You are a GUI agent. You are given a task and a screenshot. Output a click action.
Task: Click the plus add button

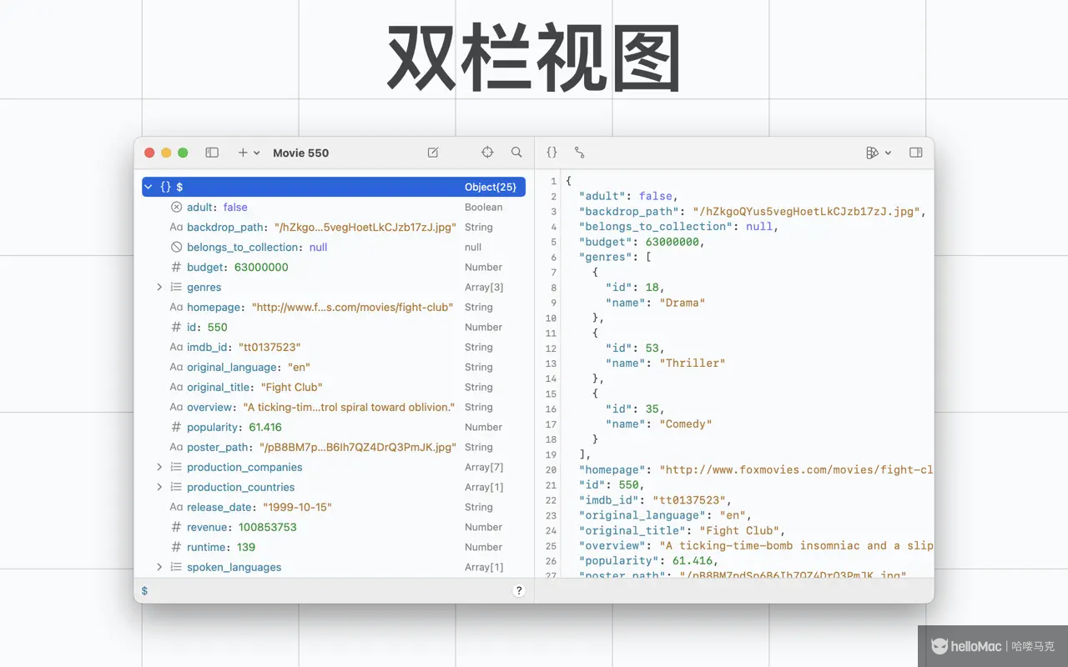point(243,153)
